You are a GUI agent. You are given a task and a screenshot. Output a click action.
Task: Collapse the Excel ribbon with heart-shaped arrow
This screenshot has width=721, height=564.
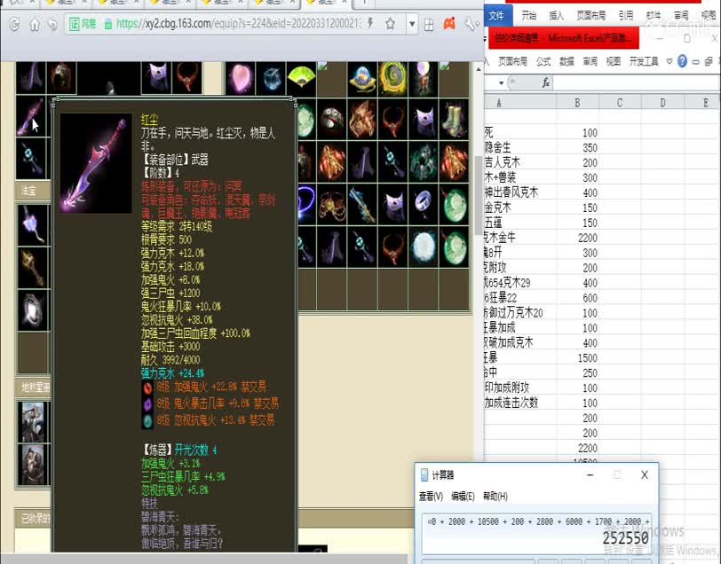click(669, 61)
